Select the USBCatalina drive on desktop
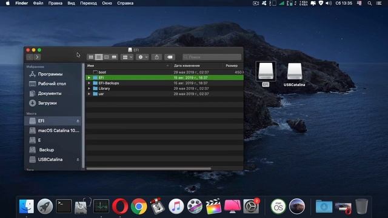 (294, 74)
